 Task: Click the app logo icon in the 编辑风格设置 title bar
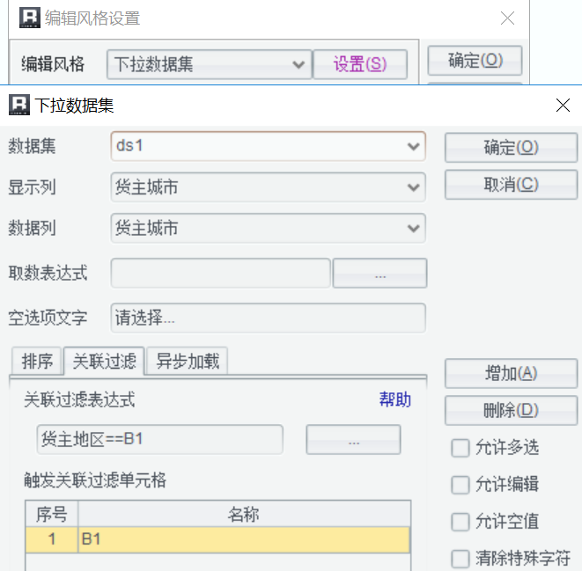click(x=30, y=18)
